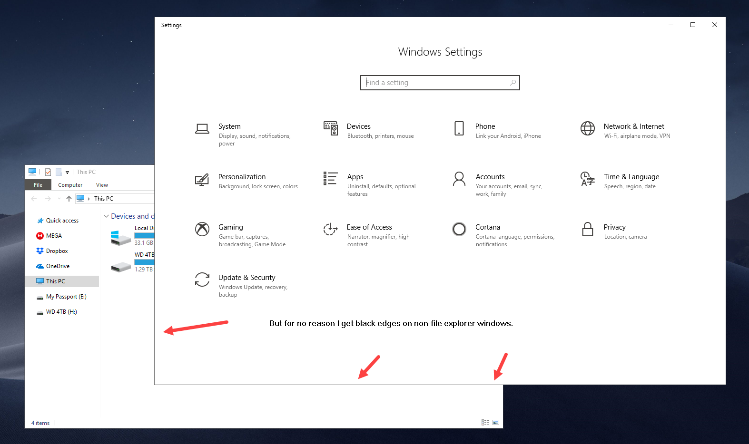
Task: Click the '1.29 TB' free space text
Action: (144, 270)
